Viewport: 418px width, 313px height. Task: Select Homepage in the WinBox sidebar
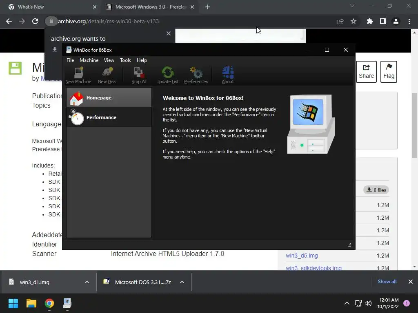[109, 98]
